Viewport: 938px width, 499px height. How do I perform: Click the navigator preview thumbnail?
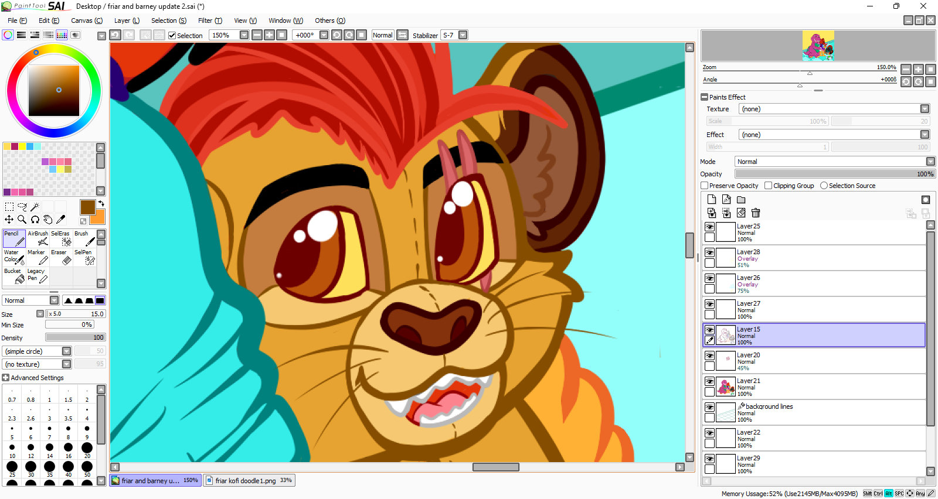(818, 46)
